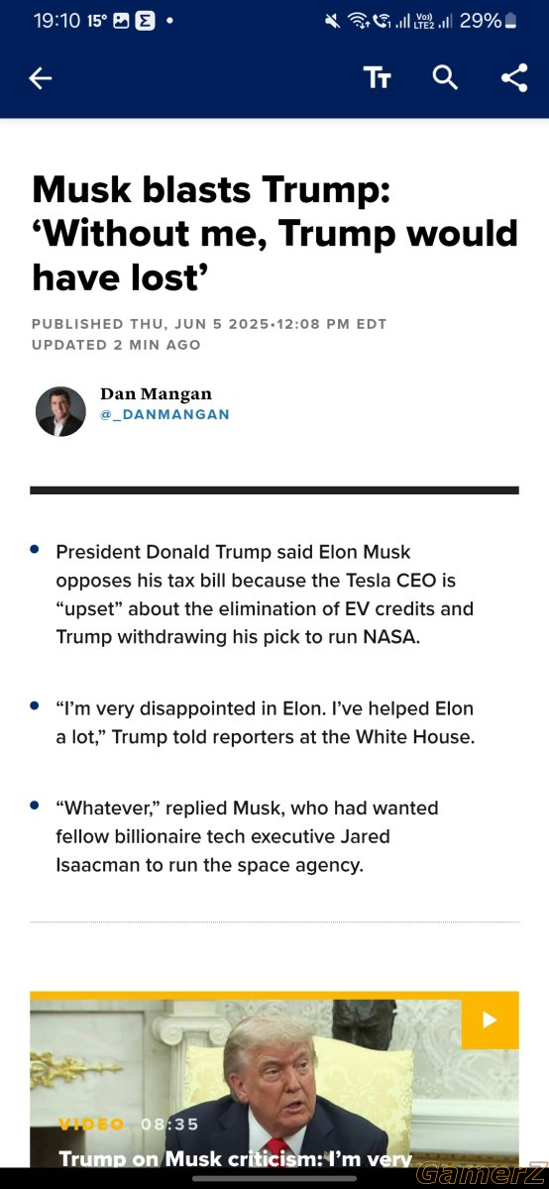Image resolution: width=549 pixels, height=1189 pixels.
Task: Open text size settings icon
Action: (377, 78)
